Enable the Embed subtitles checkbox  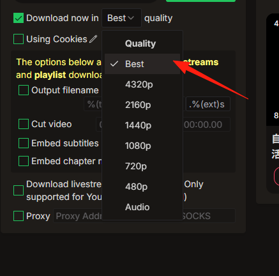click(x=24, y=143)
